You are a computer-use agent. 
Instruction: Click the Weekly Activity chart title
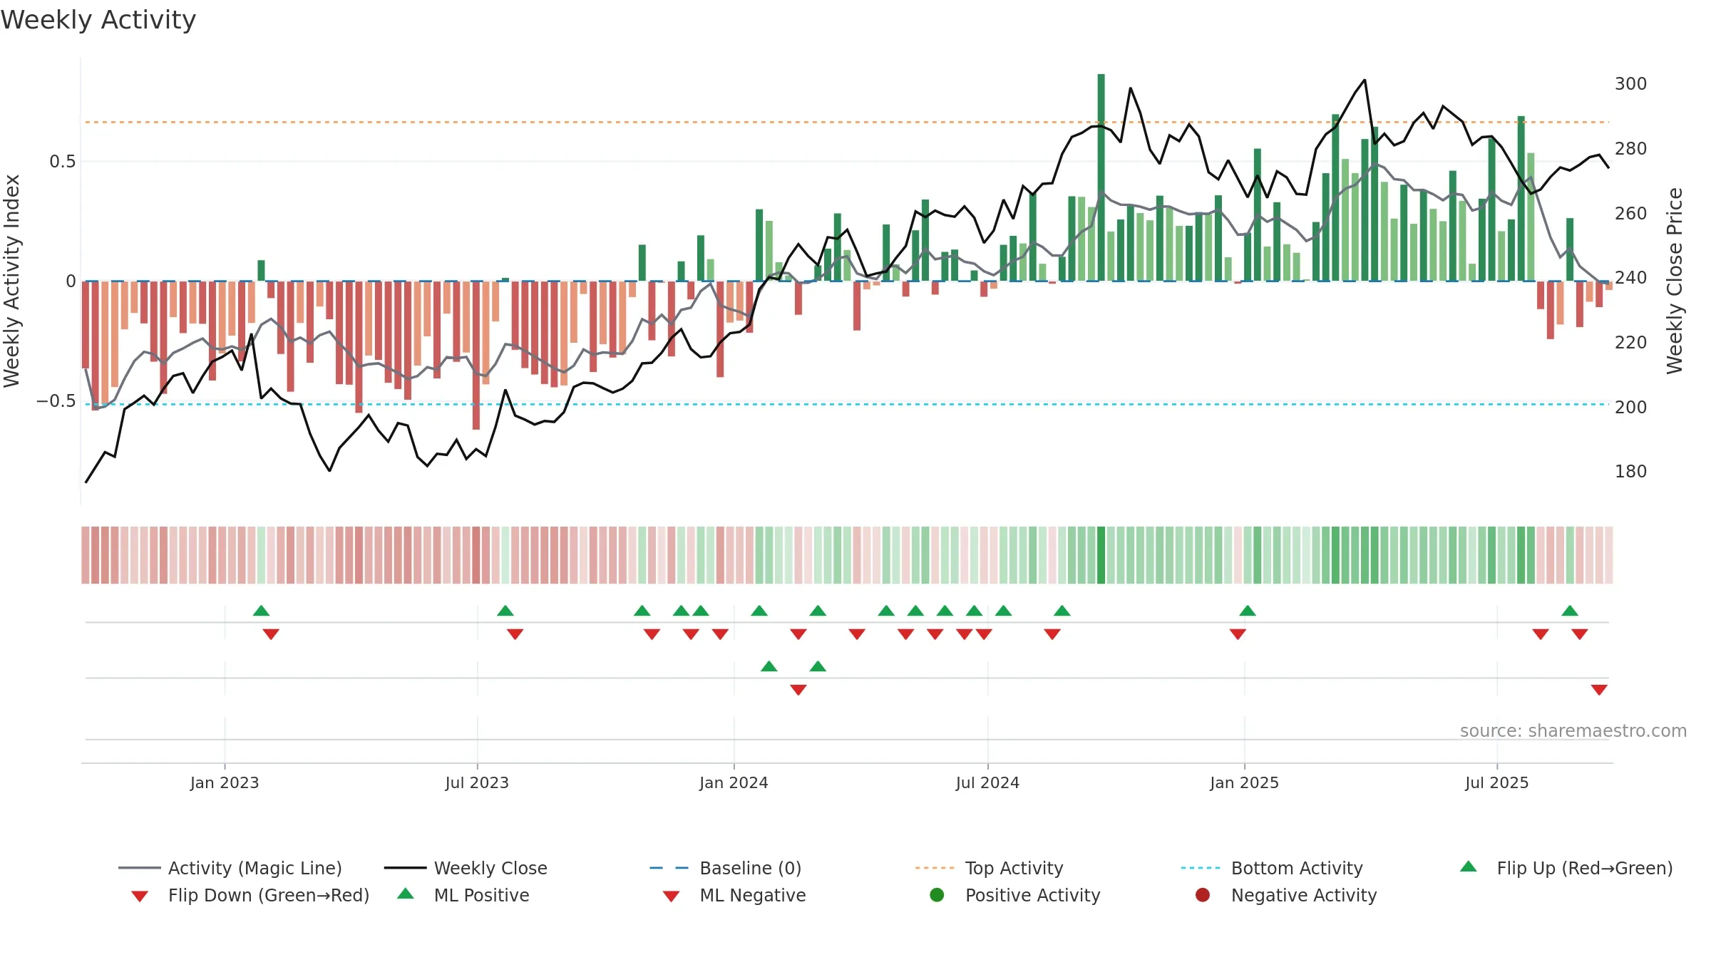[98, 20]
